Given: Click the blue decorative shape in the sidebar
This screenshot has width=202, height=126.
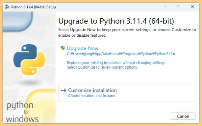Looking at the screenshot, I should pos(18,21).
